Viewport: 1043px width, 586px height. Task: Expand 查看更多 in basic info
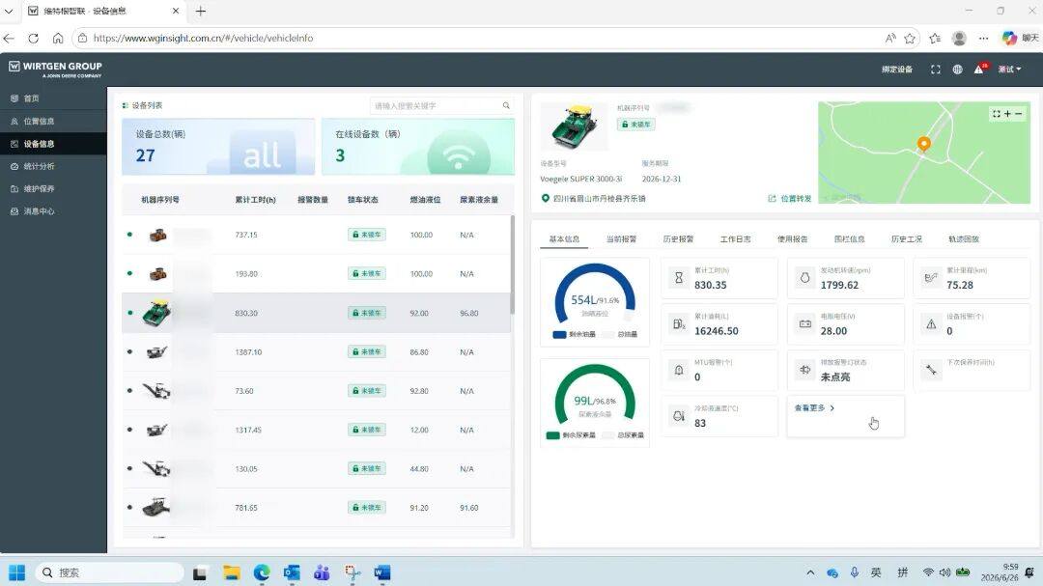(814, 407)
